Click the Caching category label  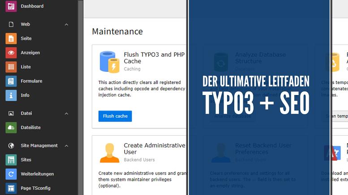click(x=132, y=69)
